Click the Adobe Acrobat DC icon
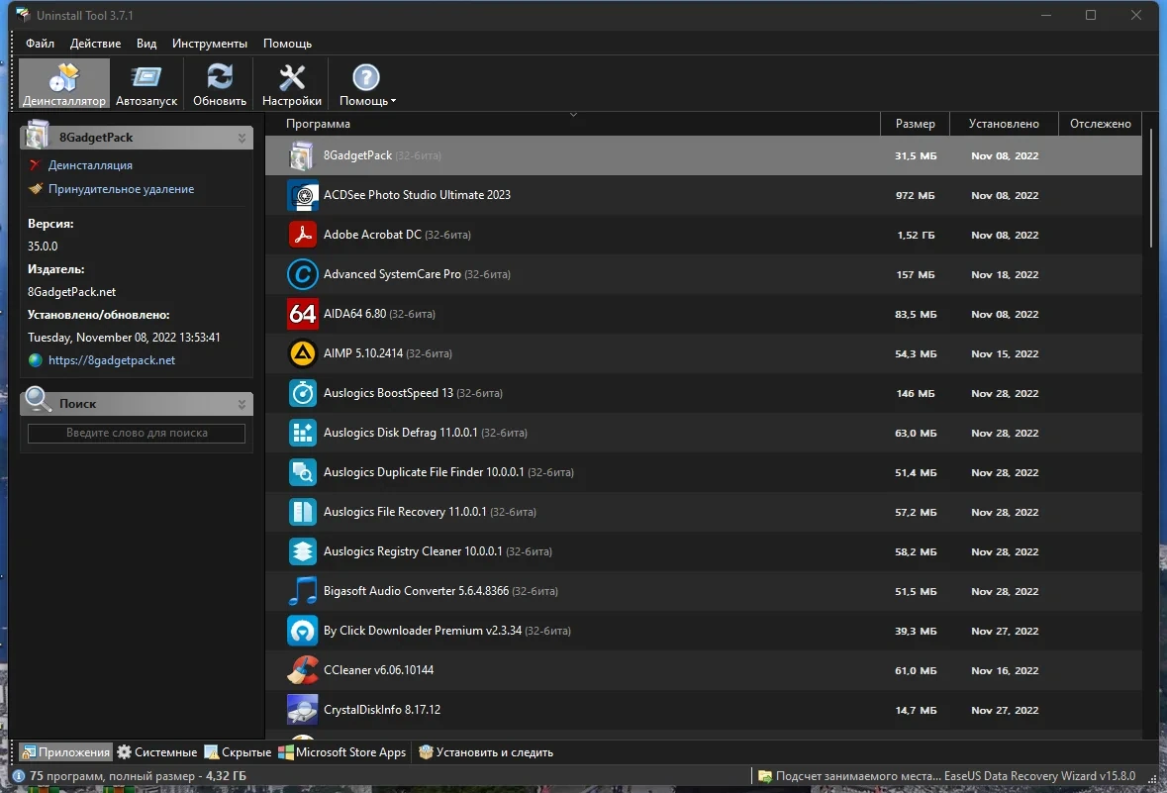This screenshot has width=1167, height=793. 302,235
